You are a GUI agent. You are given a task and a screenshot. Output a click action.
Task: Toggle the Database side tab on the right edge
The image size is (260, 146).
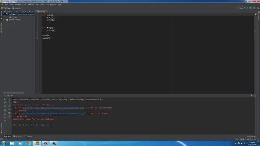[258, 16]
